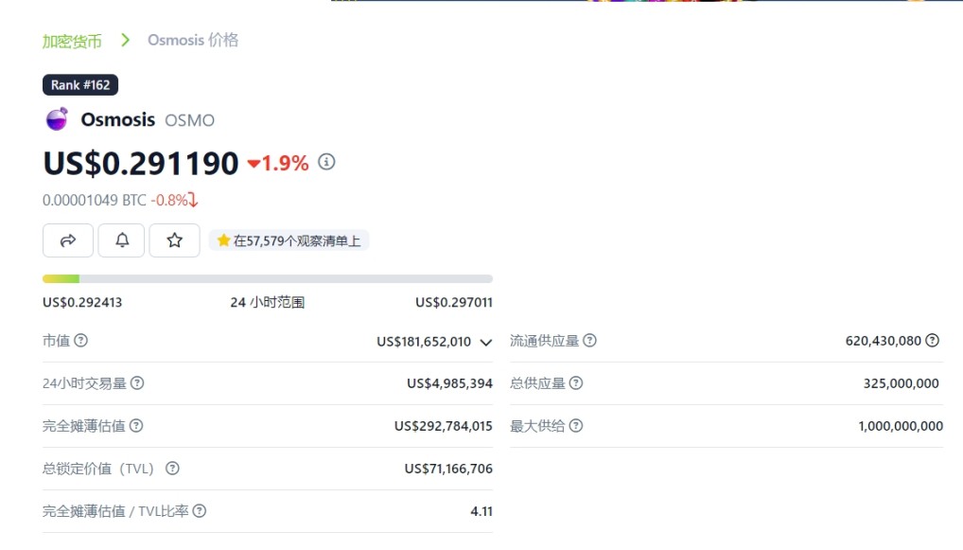Screen dimensions: 963x550
Task: Open the price change info icon
Action: tap(326, 163)
